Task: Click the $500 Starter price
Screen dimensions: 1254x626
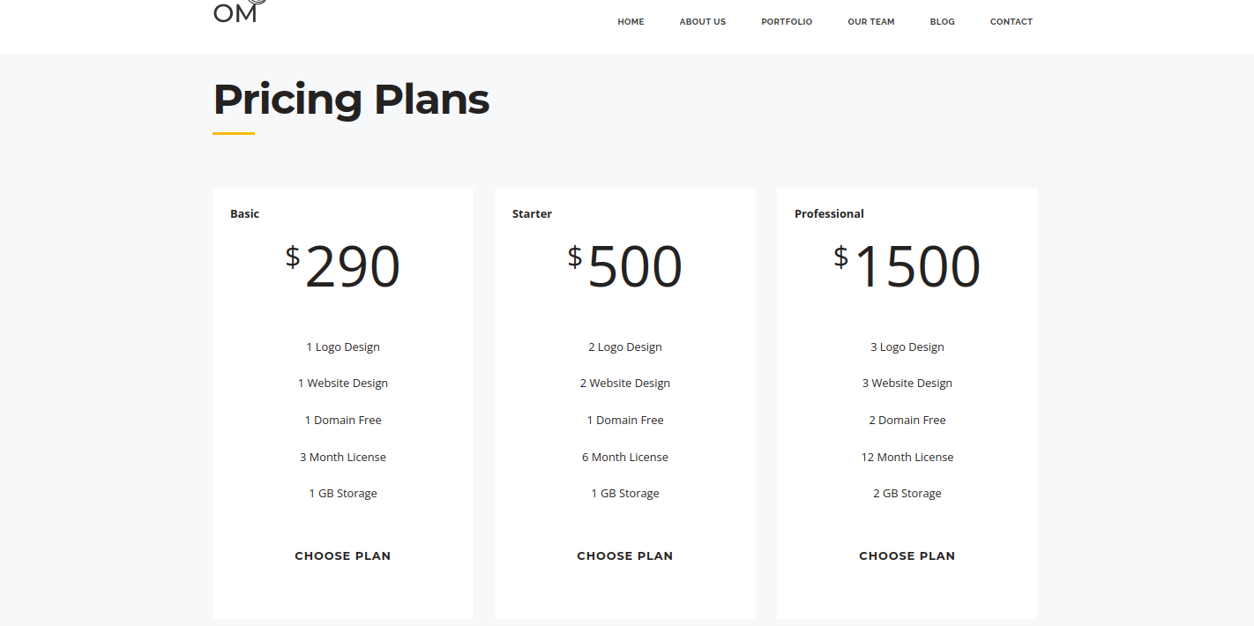Action: (x=625, y=266)
